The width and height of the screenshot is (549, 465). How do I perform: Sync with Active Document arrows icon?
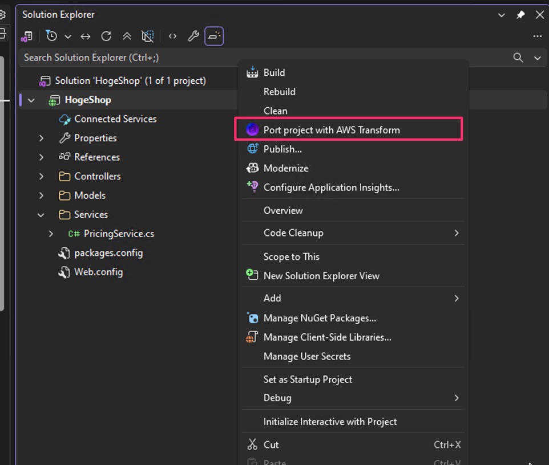click(x=86, y=36)
